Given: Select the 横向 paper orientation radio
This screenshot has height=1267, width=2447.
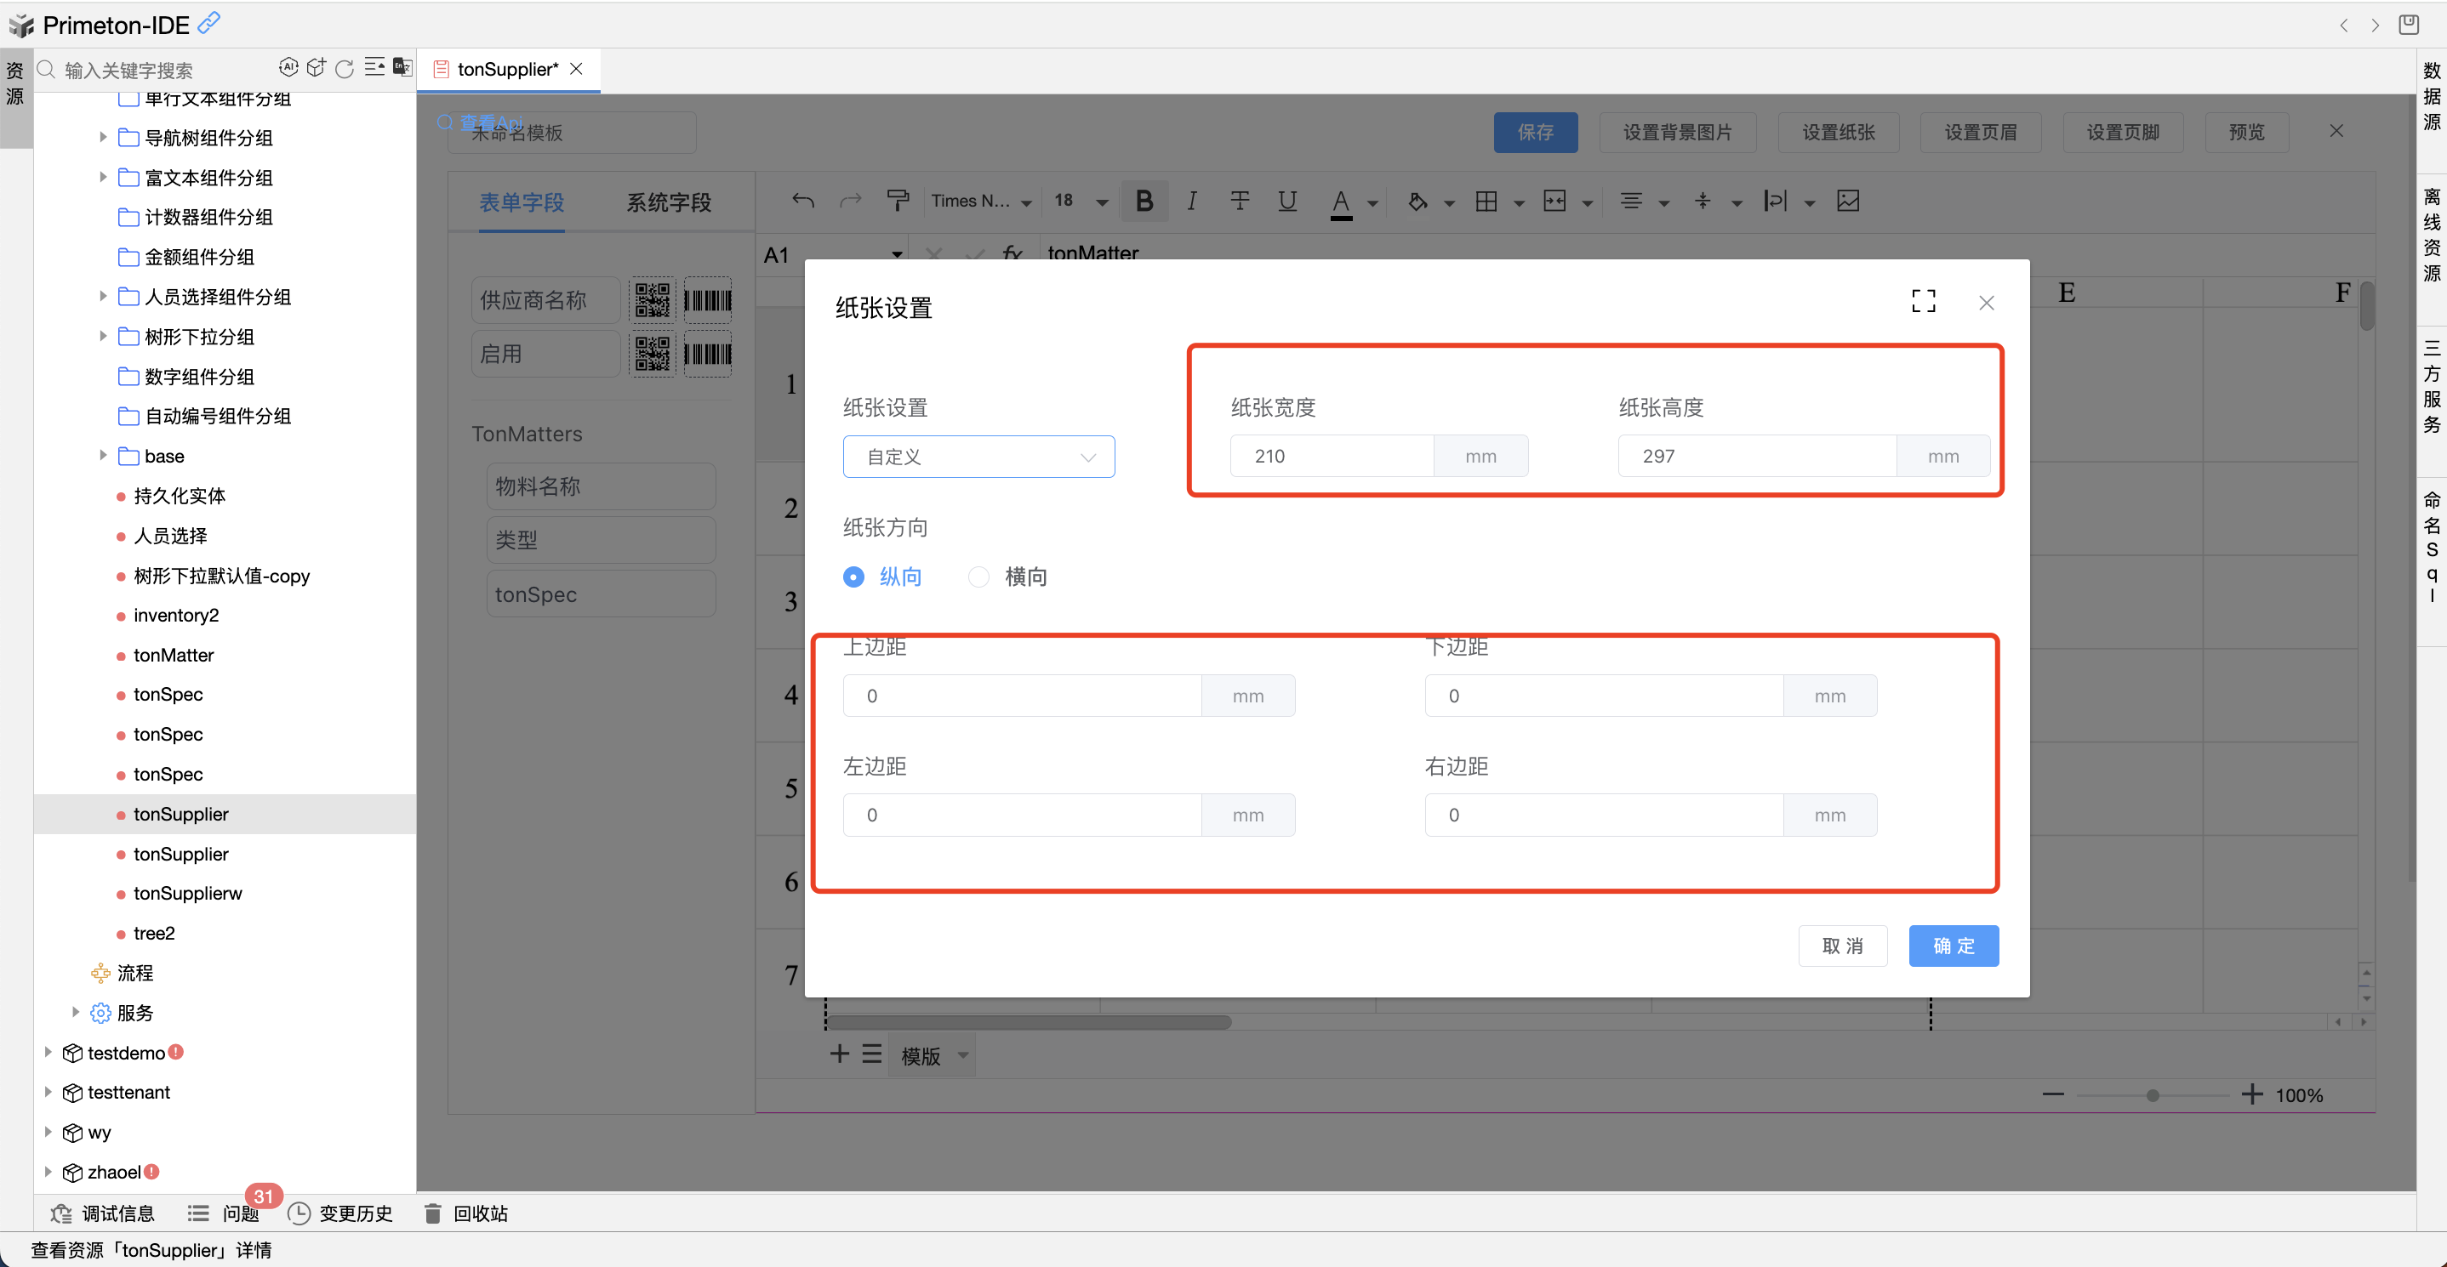Looking at the screenshot, I should tap(978, 576).
